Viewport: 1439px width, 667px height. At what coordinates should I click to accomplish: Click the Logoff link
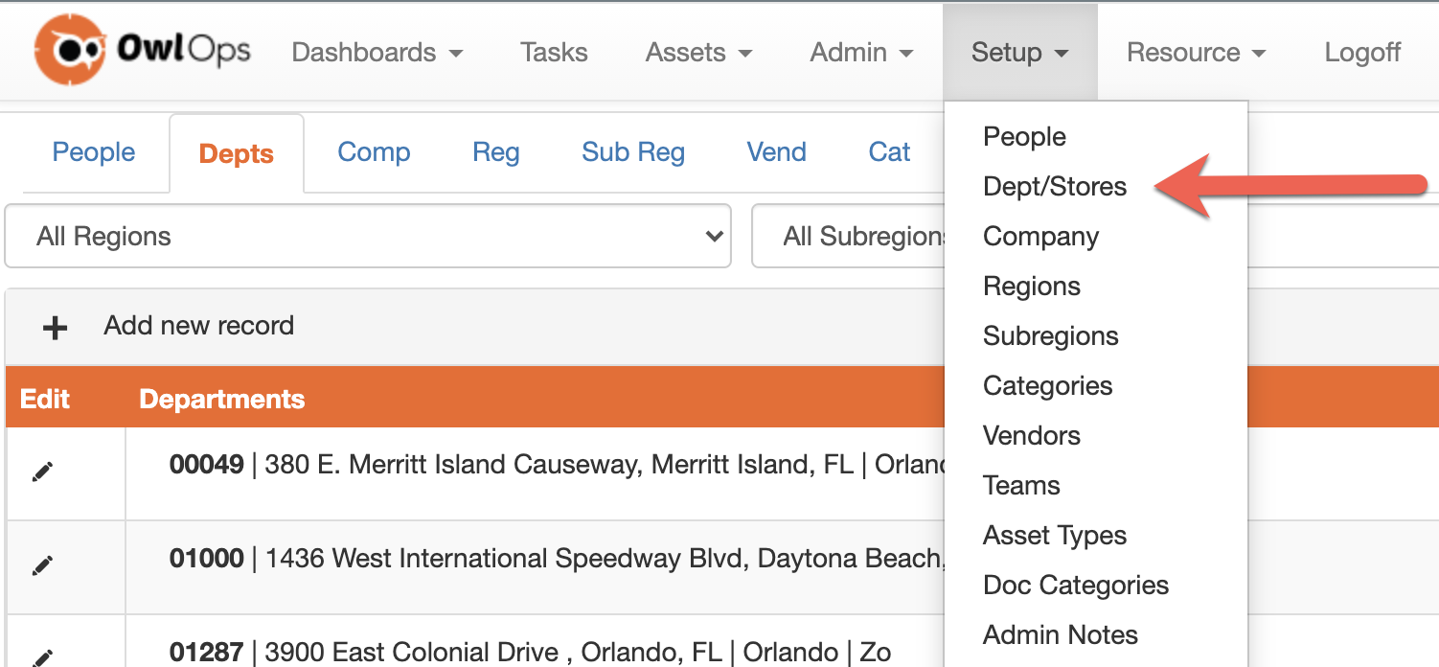pos(1362,53)
